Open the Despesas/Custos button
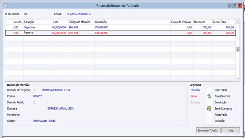The width and height of the screenshot is (245, 138). click(208, 130)
